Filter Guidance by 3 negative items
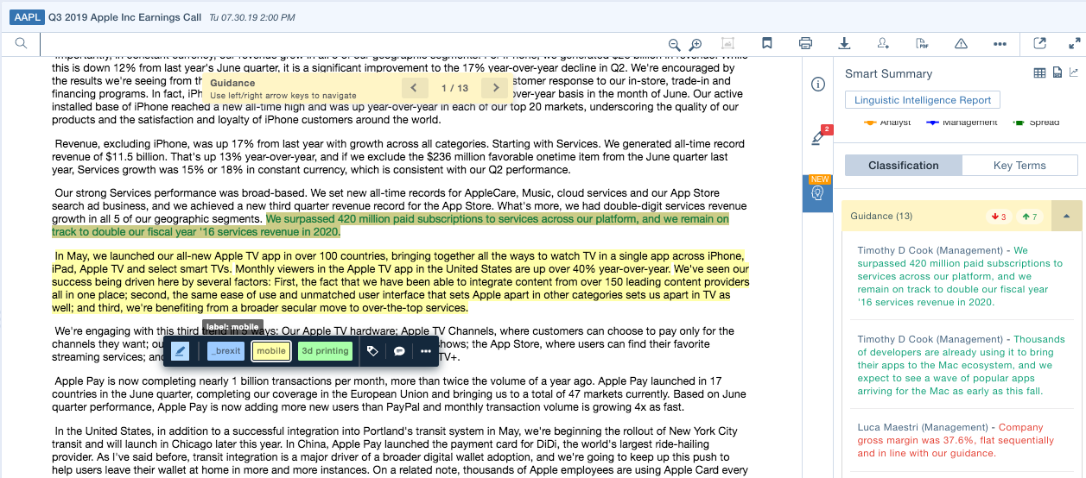The height and width of the screenshot is (478, 1086). click(998, 217)
